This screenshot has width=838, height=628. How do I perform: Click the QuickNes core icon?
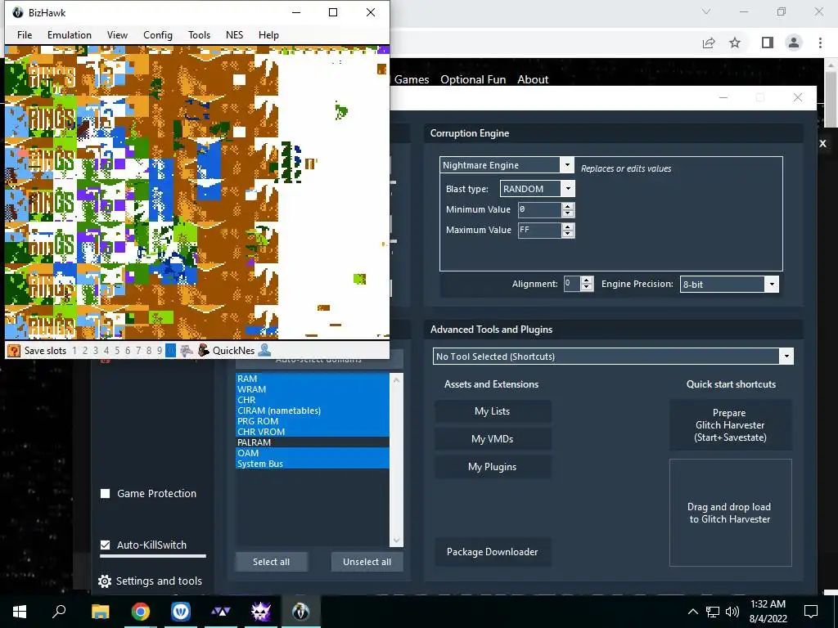[204, 350]
